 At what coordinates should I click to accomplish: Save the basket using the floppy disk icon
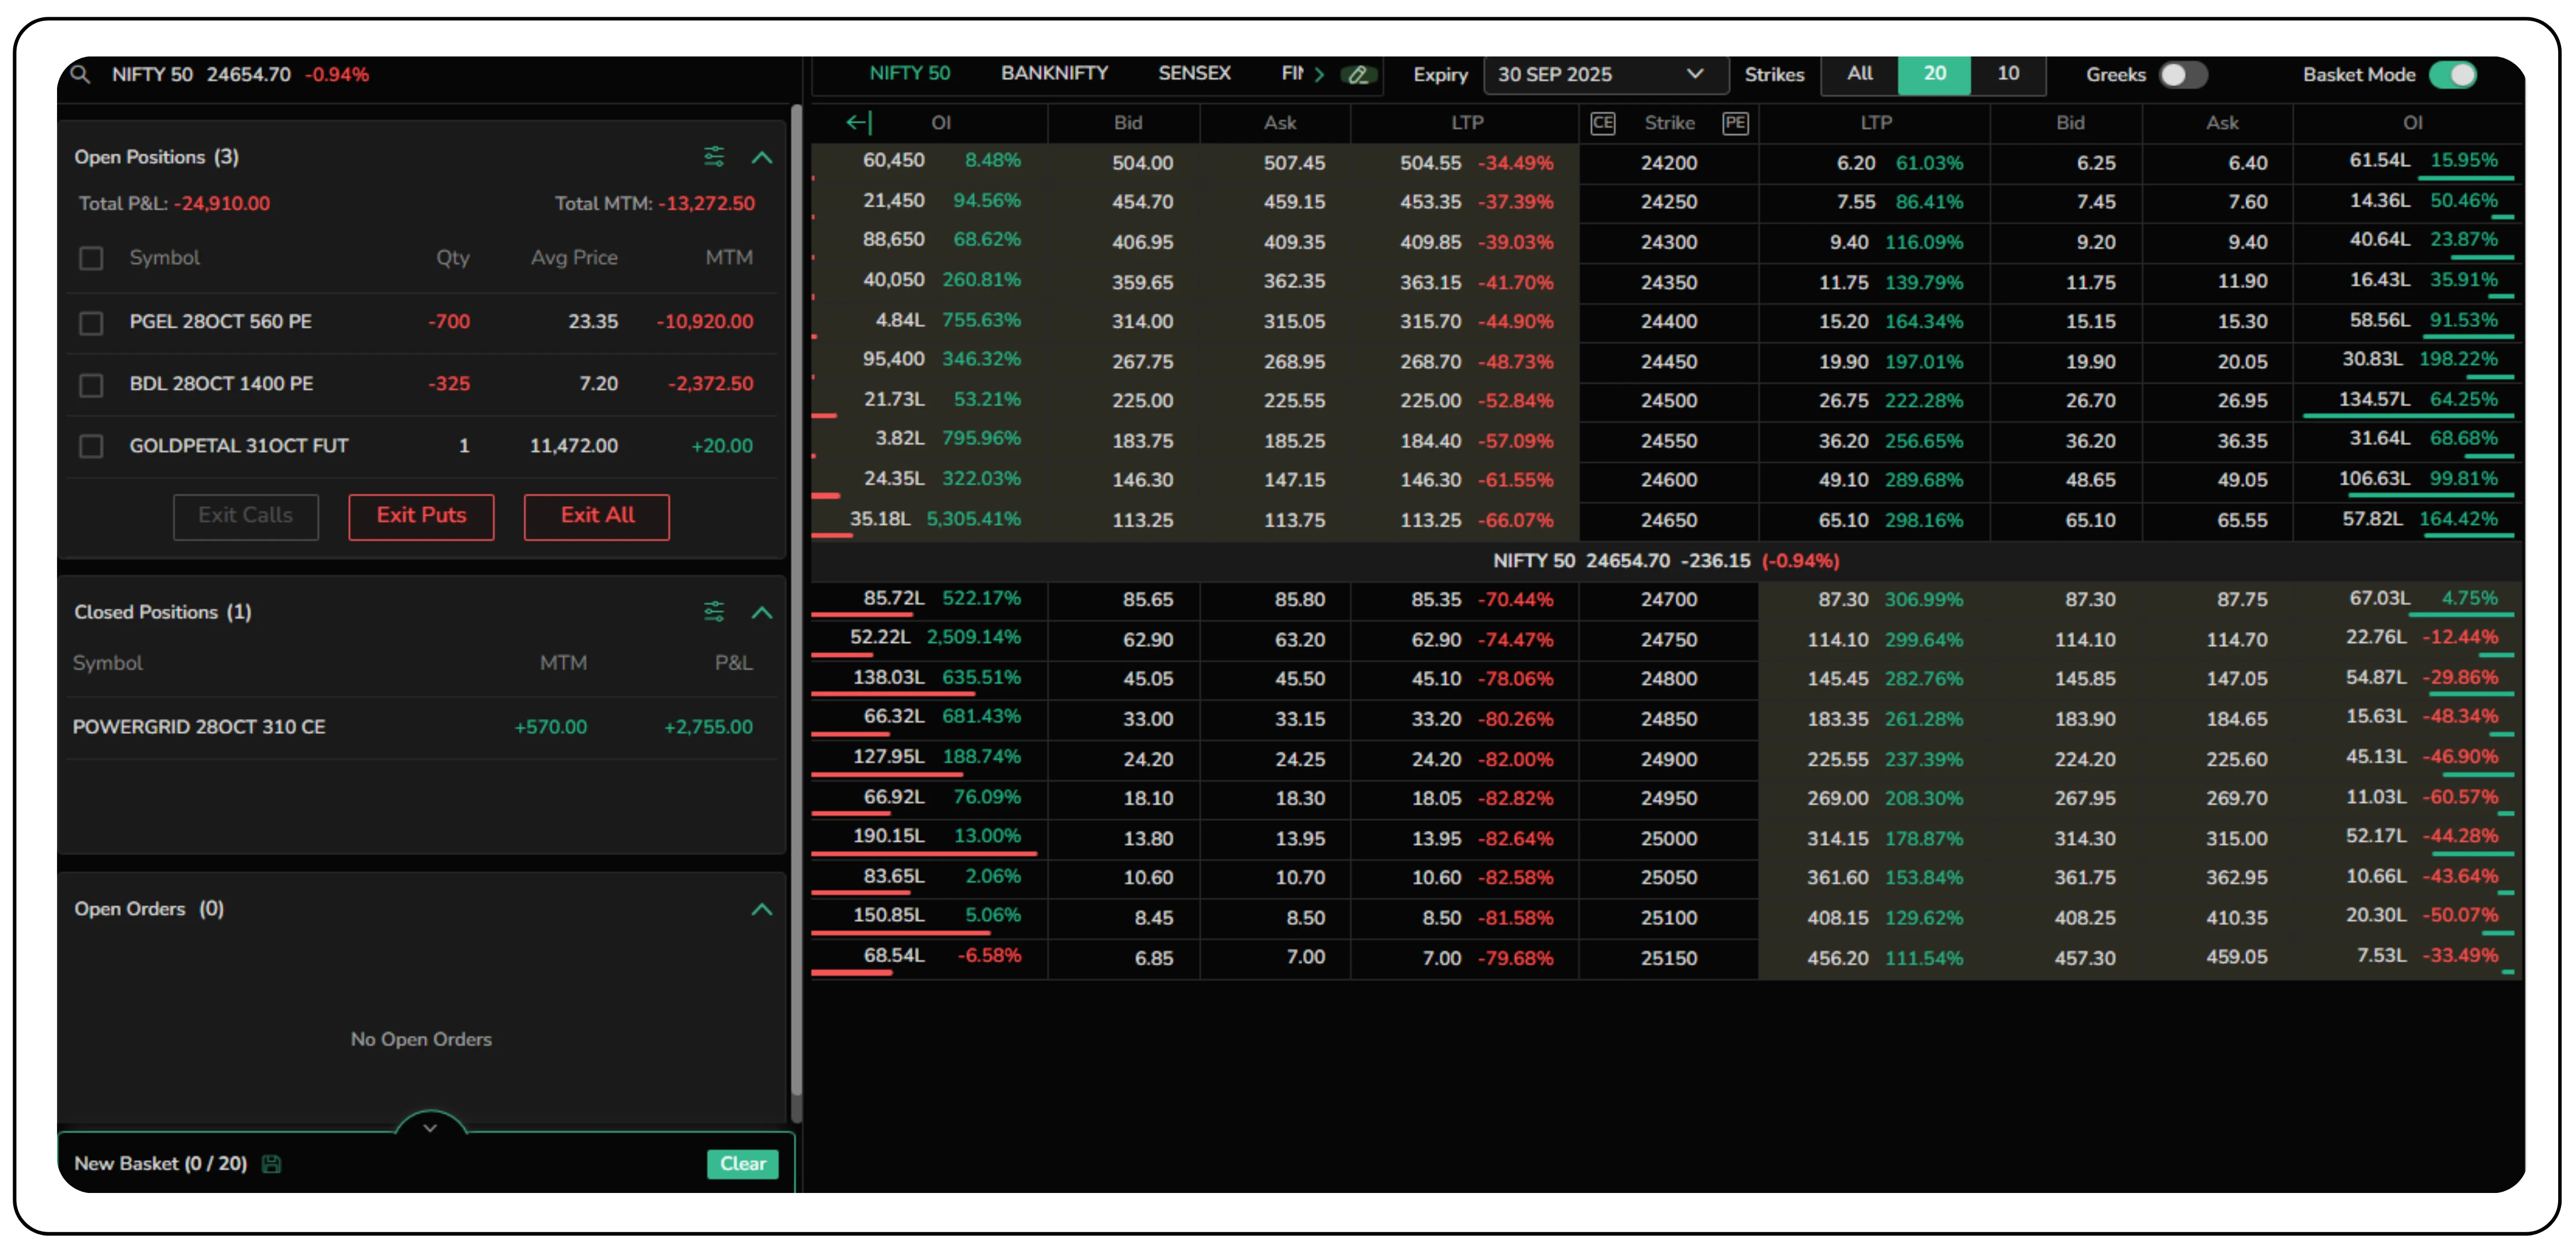pyautogui.click(x=272, y=1164)
